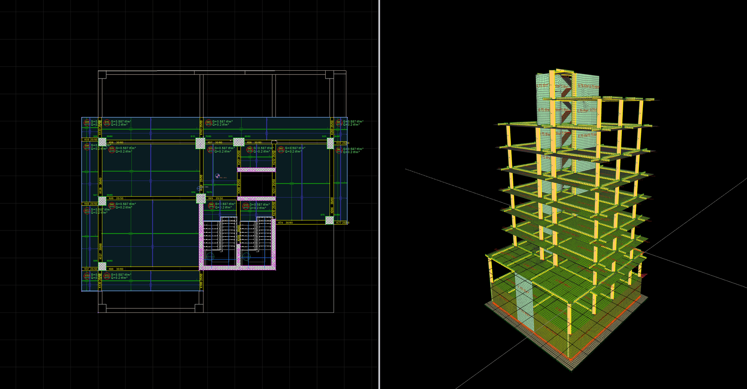Click slab marker D88 circle
This screenshot has height=389, width=747.
(112, 205)
